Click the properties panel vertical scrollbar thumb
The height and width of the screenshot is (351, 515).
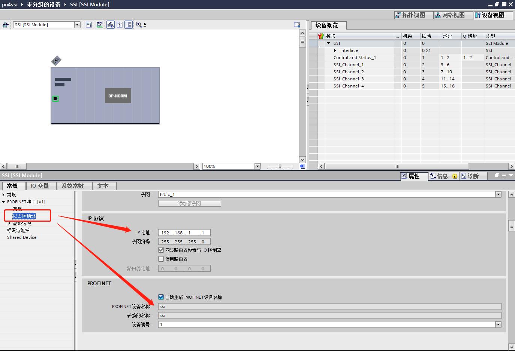pos(511,226)
